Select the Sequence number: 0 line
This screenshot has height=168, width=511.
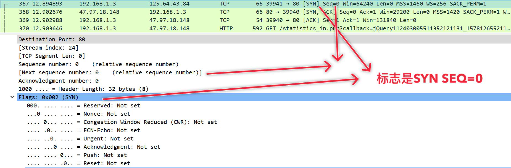pyautogui.click(x=264, y=64)
